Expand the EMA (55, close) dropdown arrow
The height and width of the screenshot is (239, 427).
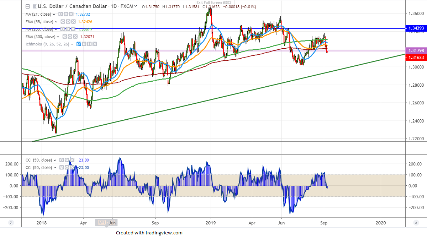pyautogui.click(x=56, y=22)
